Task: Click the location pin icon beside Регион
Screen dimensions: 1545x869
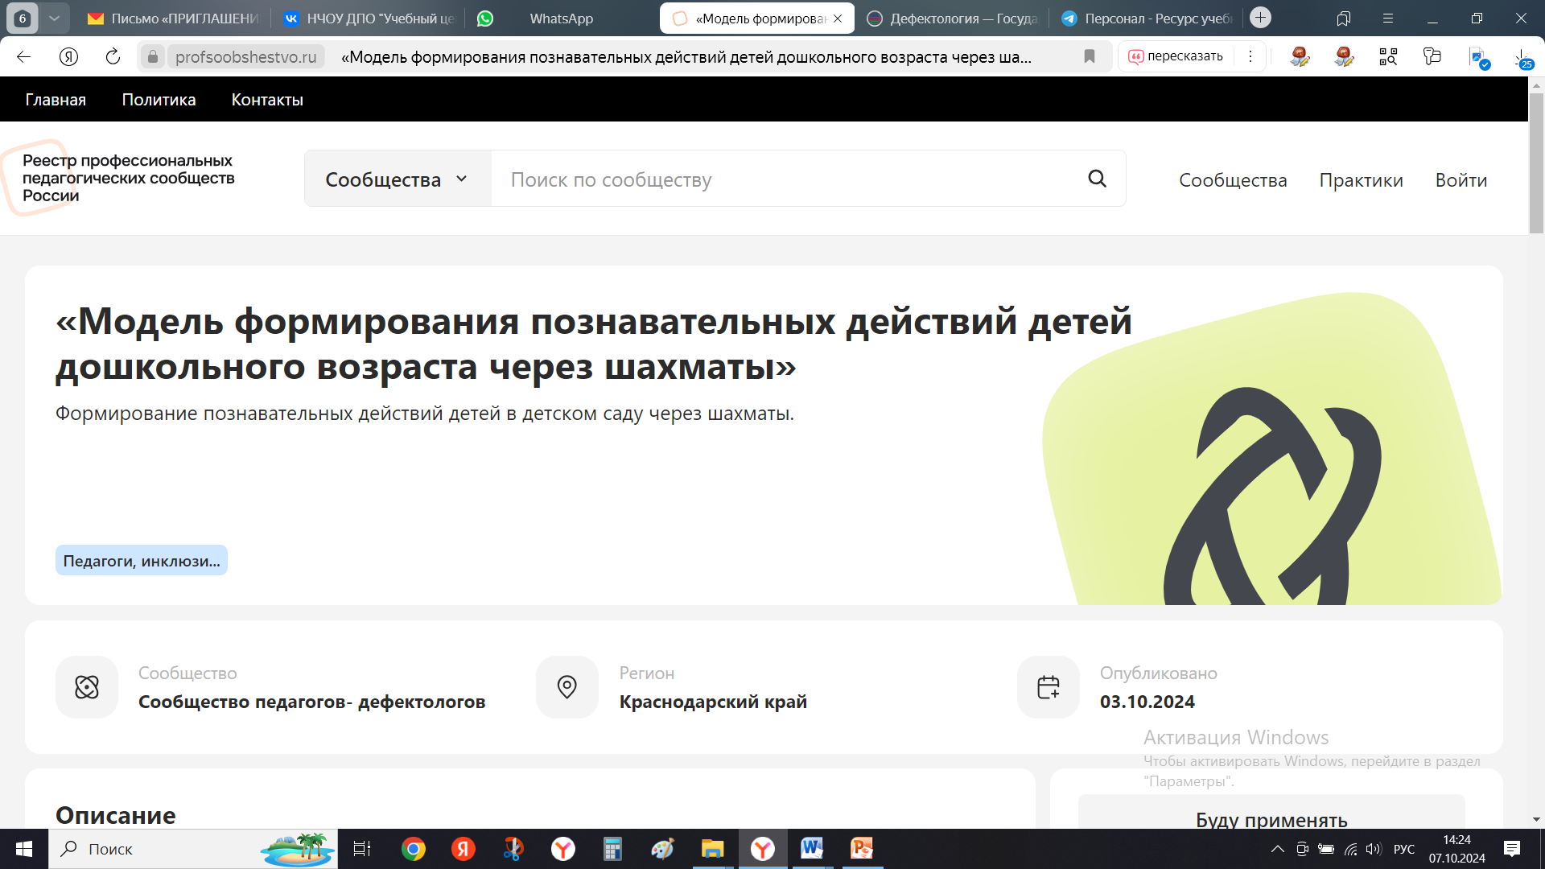Action: pos(567,687)
